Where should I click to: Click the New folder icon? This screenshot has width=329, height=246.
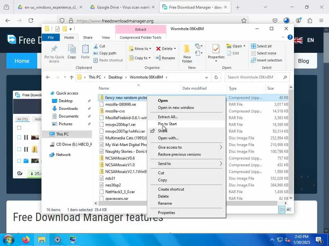pos(187,53)
